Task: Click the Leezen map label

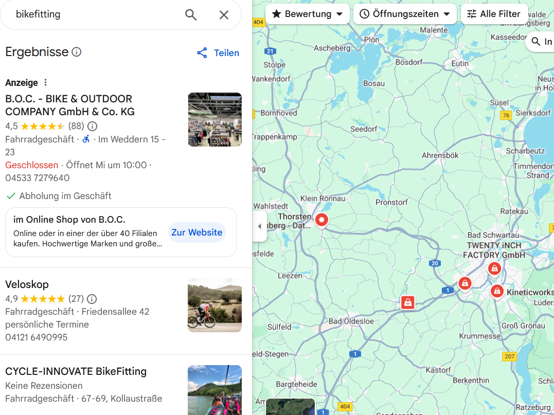Action: click(290, 276)
